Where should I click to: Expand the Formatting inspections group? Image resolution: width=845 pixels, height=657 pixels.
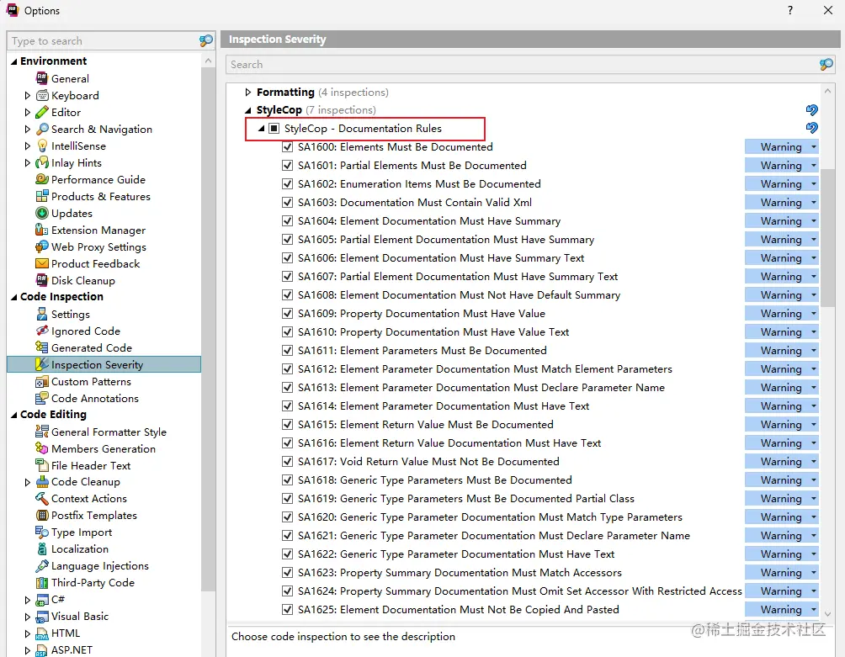(x=248, y=92)
